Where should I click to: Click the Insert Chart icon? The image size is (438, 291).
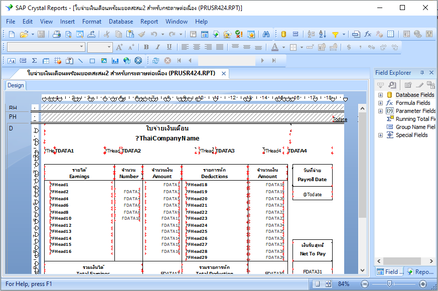tap(115, 61)
